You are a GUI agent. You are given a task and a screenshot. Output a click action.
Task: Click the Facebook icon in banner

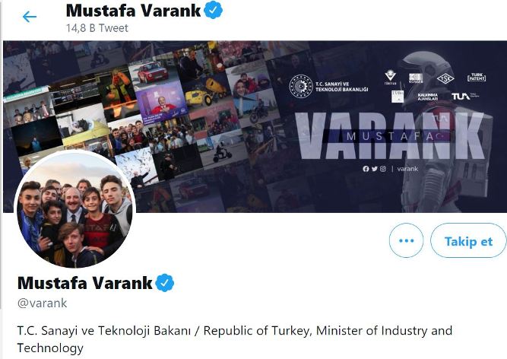point(366,169)
